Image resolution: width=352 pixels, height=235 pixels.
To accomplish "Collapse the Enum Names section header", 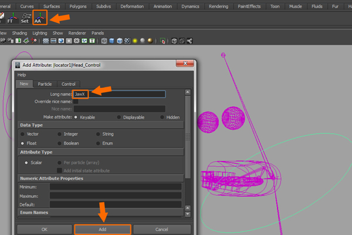I will [101, 213].
